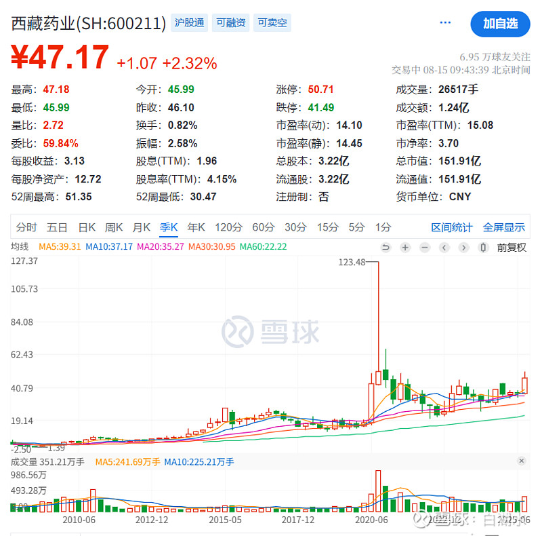This screenshot has height=536, width=542.
Task: Click the 市盈率(TTM) value 15.08
Action: point(480,125)
